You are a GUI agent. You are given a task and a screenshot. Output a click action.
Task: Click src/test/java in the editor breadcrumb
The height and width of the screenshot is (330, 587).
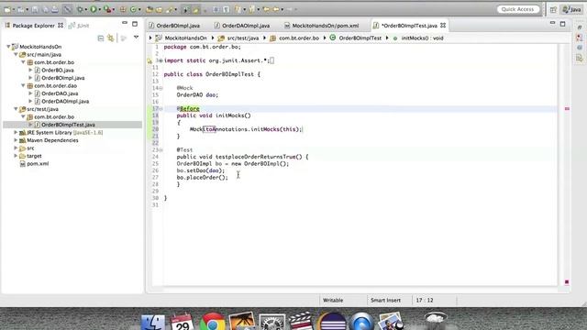pos(242,38)
